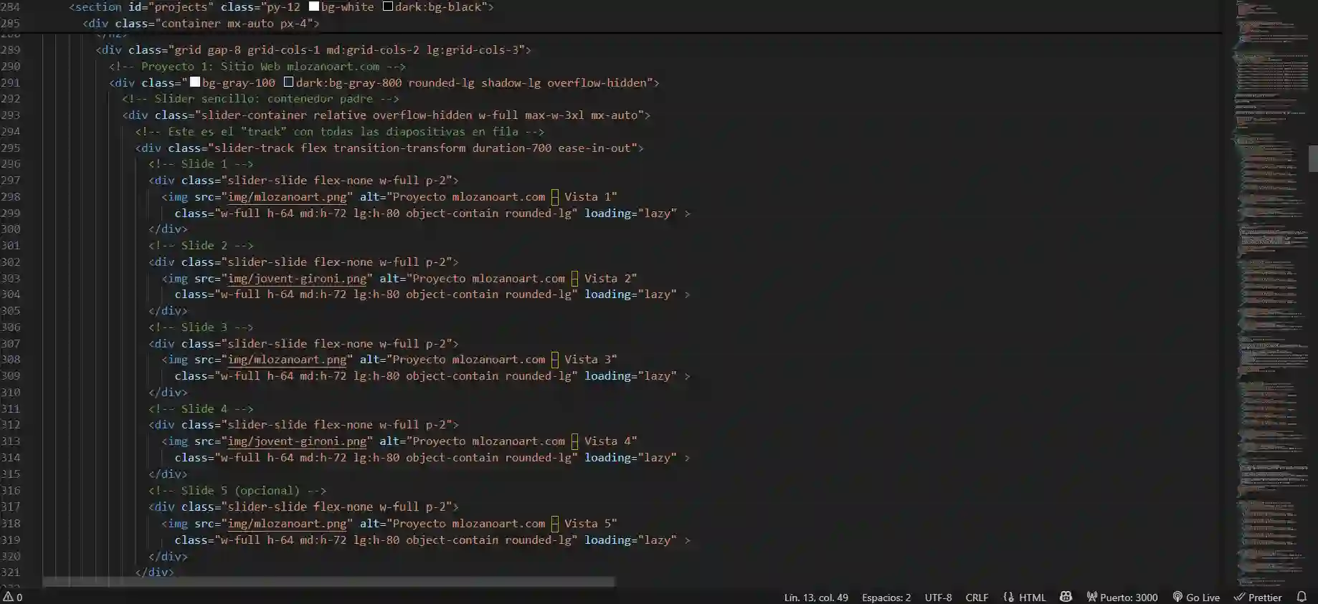Change indentation via Espacios: 2
The image size is (1318, 604).
point(886,597)
